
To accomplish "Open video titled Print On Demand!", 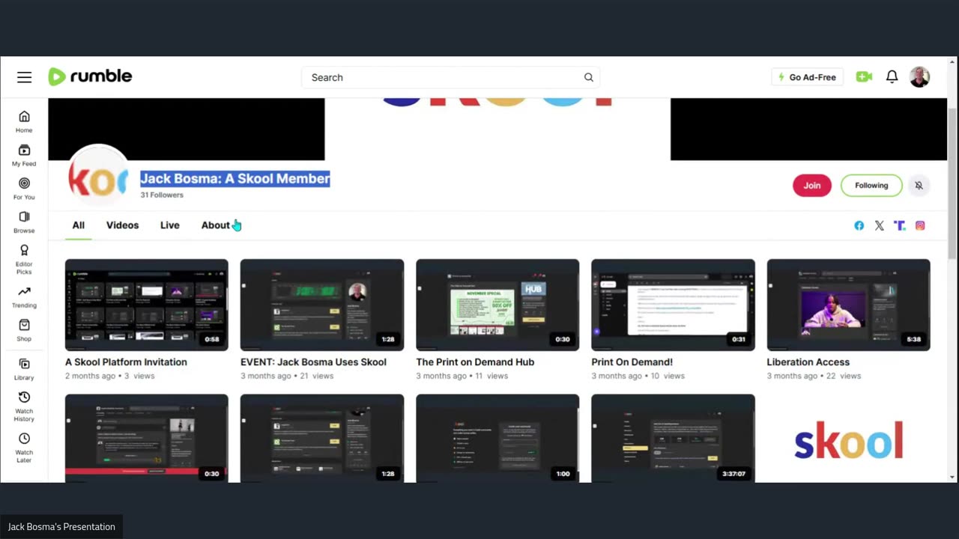I will (x=632, y=362).
